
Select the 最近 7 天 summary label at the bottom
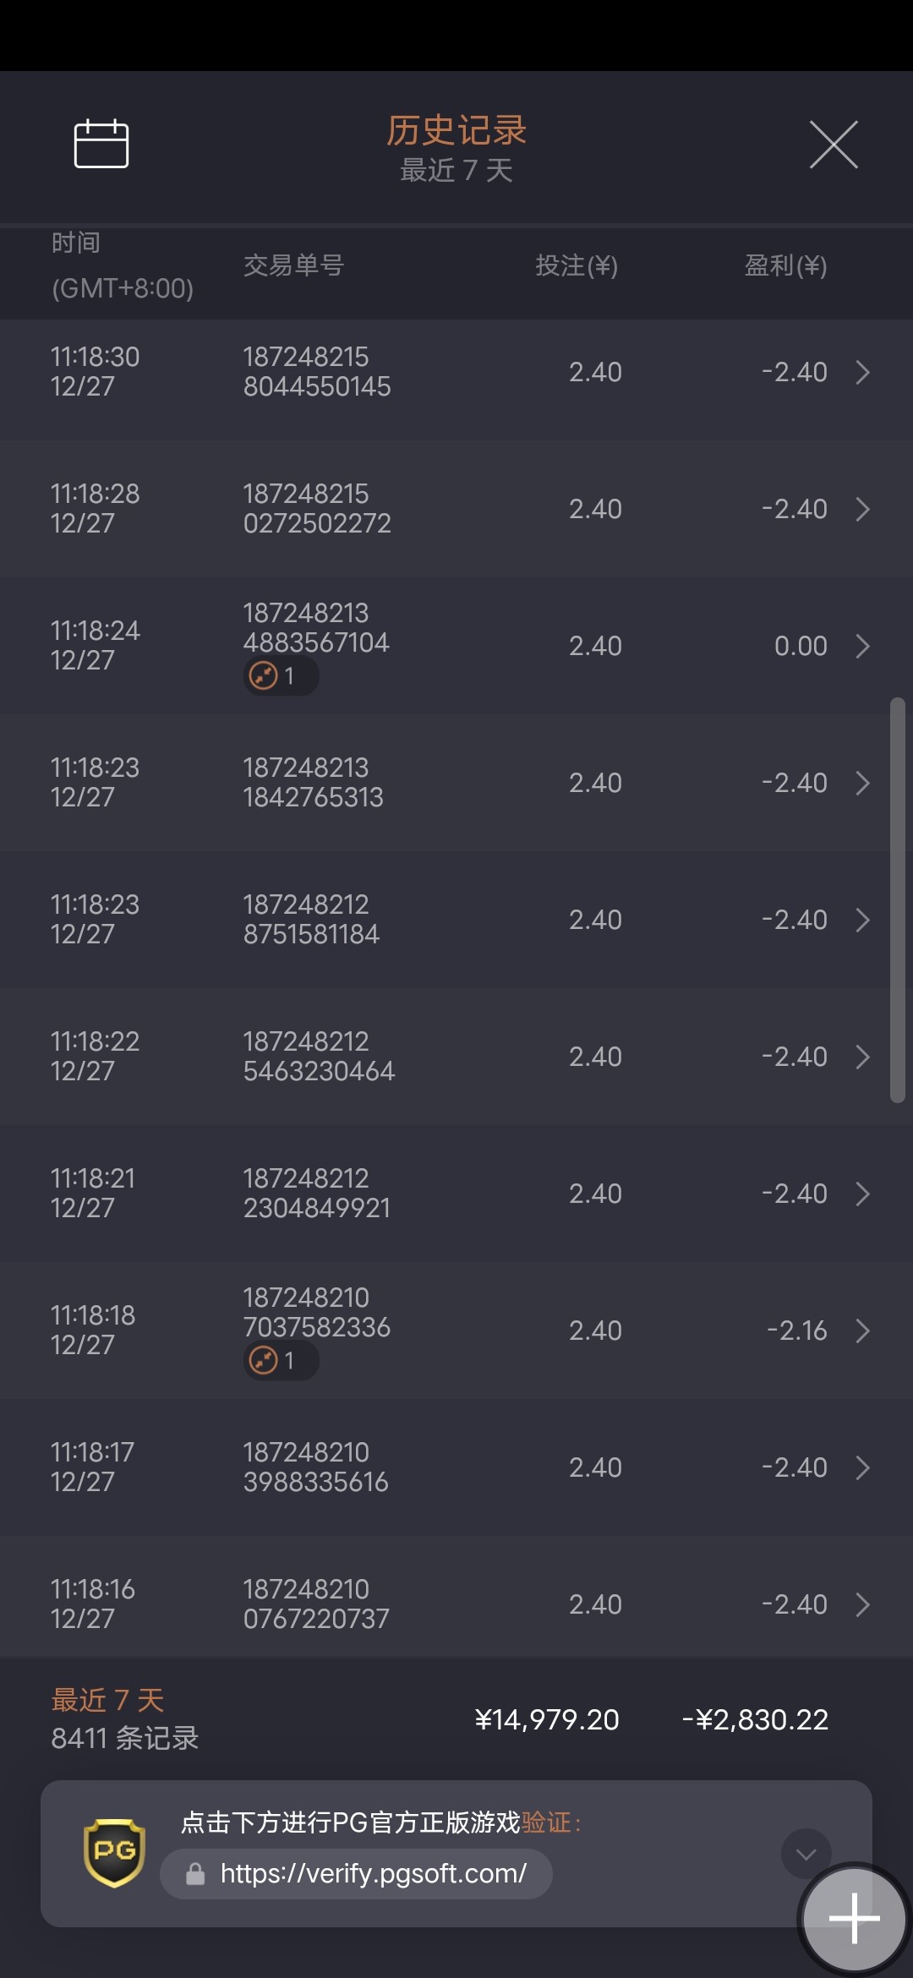[108, 1700]
